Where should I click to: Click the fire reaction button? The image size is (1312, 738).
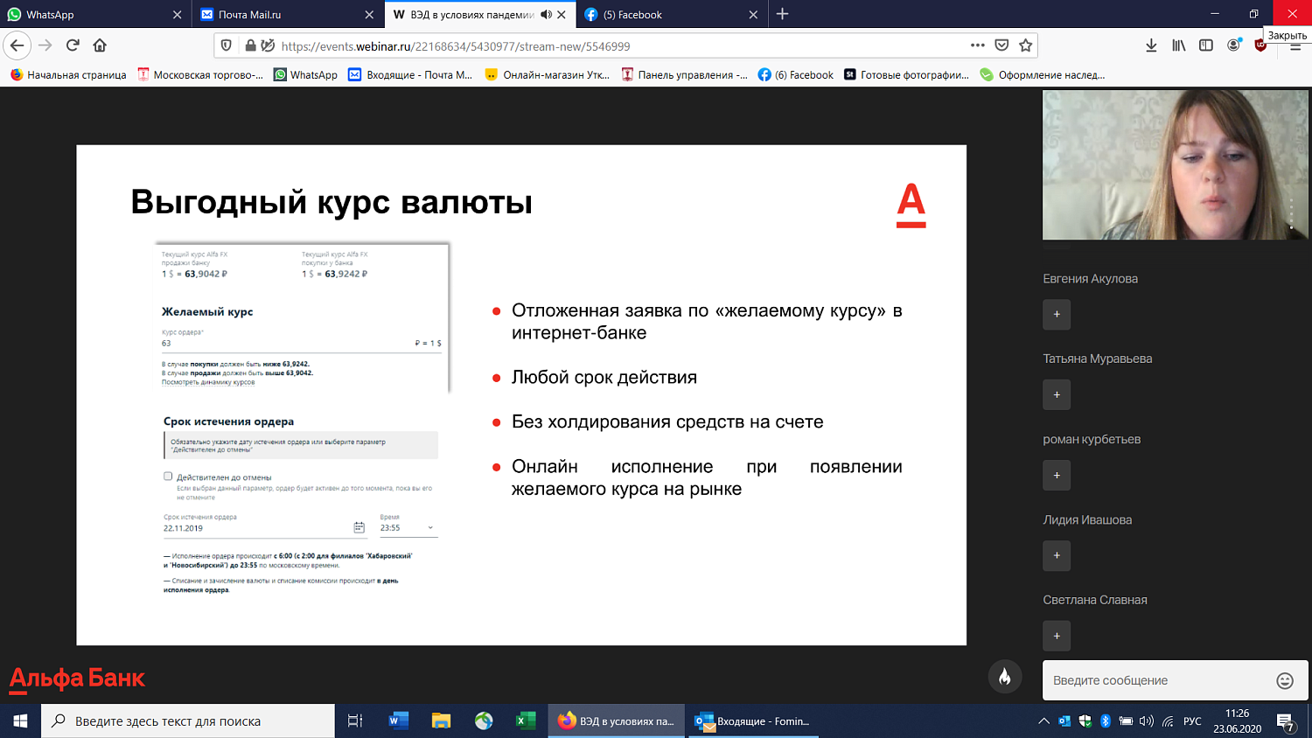(x=1005, y=677)
